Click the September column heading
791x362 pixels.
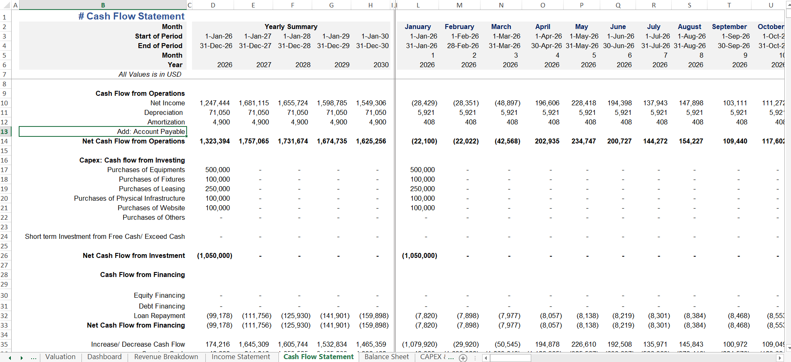click(x=729, y=27)
